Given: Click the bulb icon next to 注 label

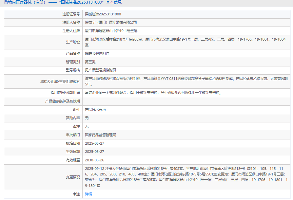Looking at the screenshot, I should point(74,194).
